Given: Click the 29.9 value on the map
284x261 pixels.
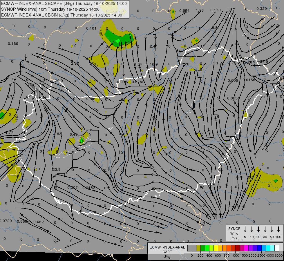Looking at the screenshot, I should 59,81.
